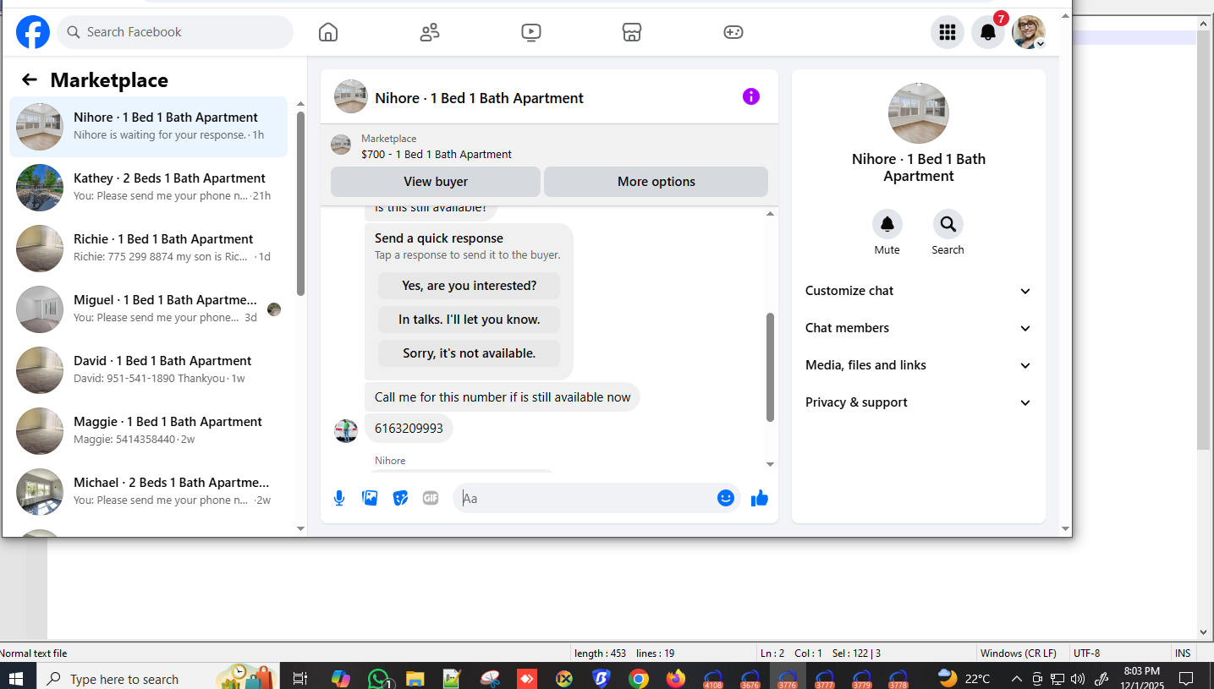Viewport: 1214px width, 689px height.
Task: Search in conversation using magnifier icon
Action: point(948,224)
